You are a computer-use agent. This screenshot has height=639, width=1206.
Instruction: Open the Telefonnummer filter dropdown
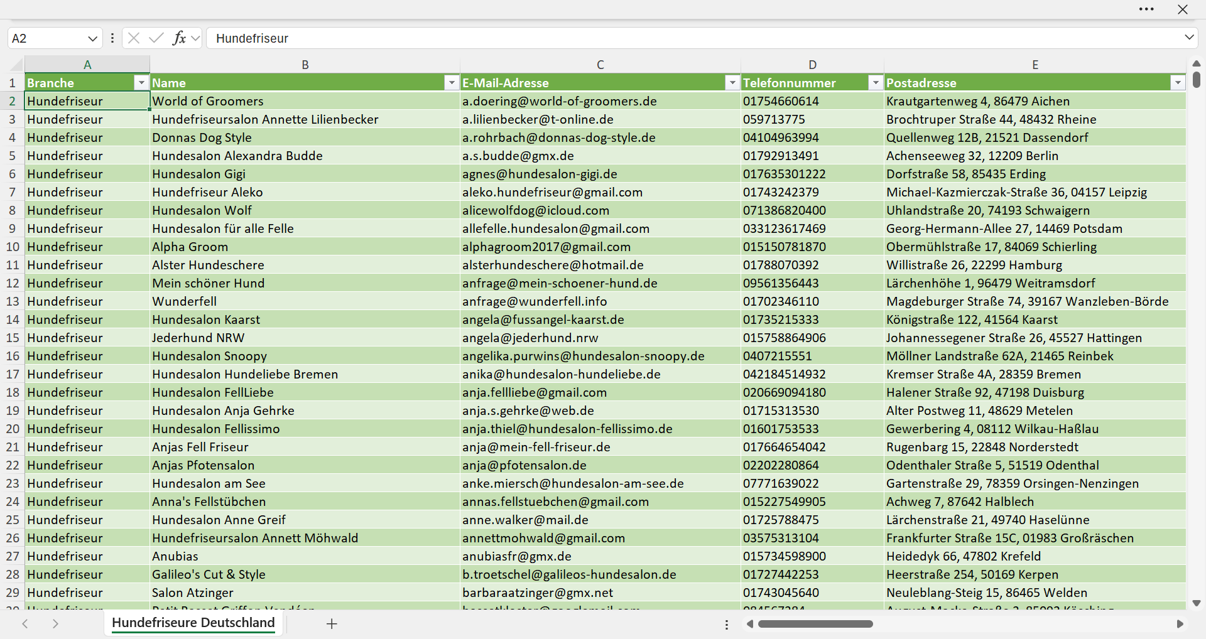[x=876, y=83]
